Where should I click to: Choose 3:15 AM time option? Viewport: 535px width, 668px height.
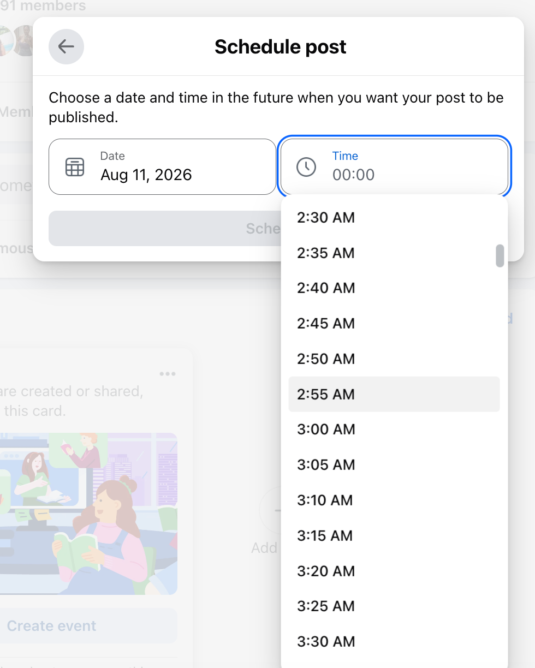click(x=394, y=535)
